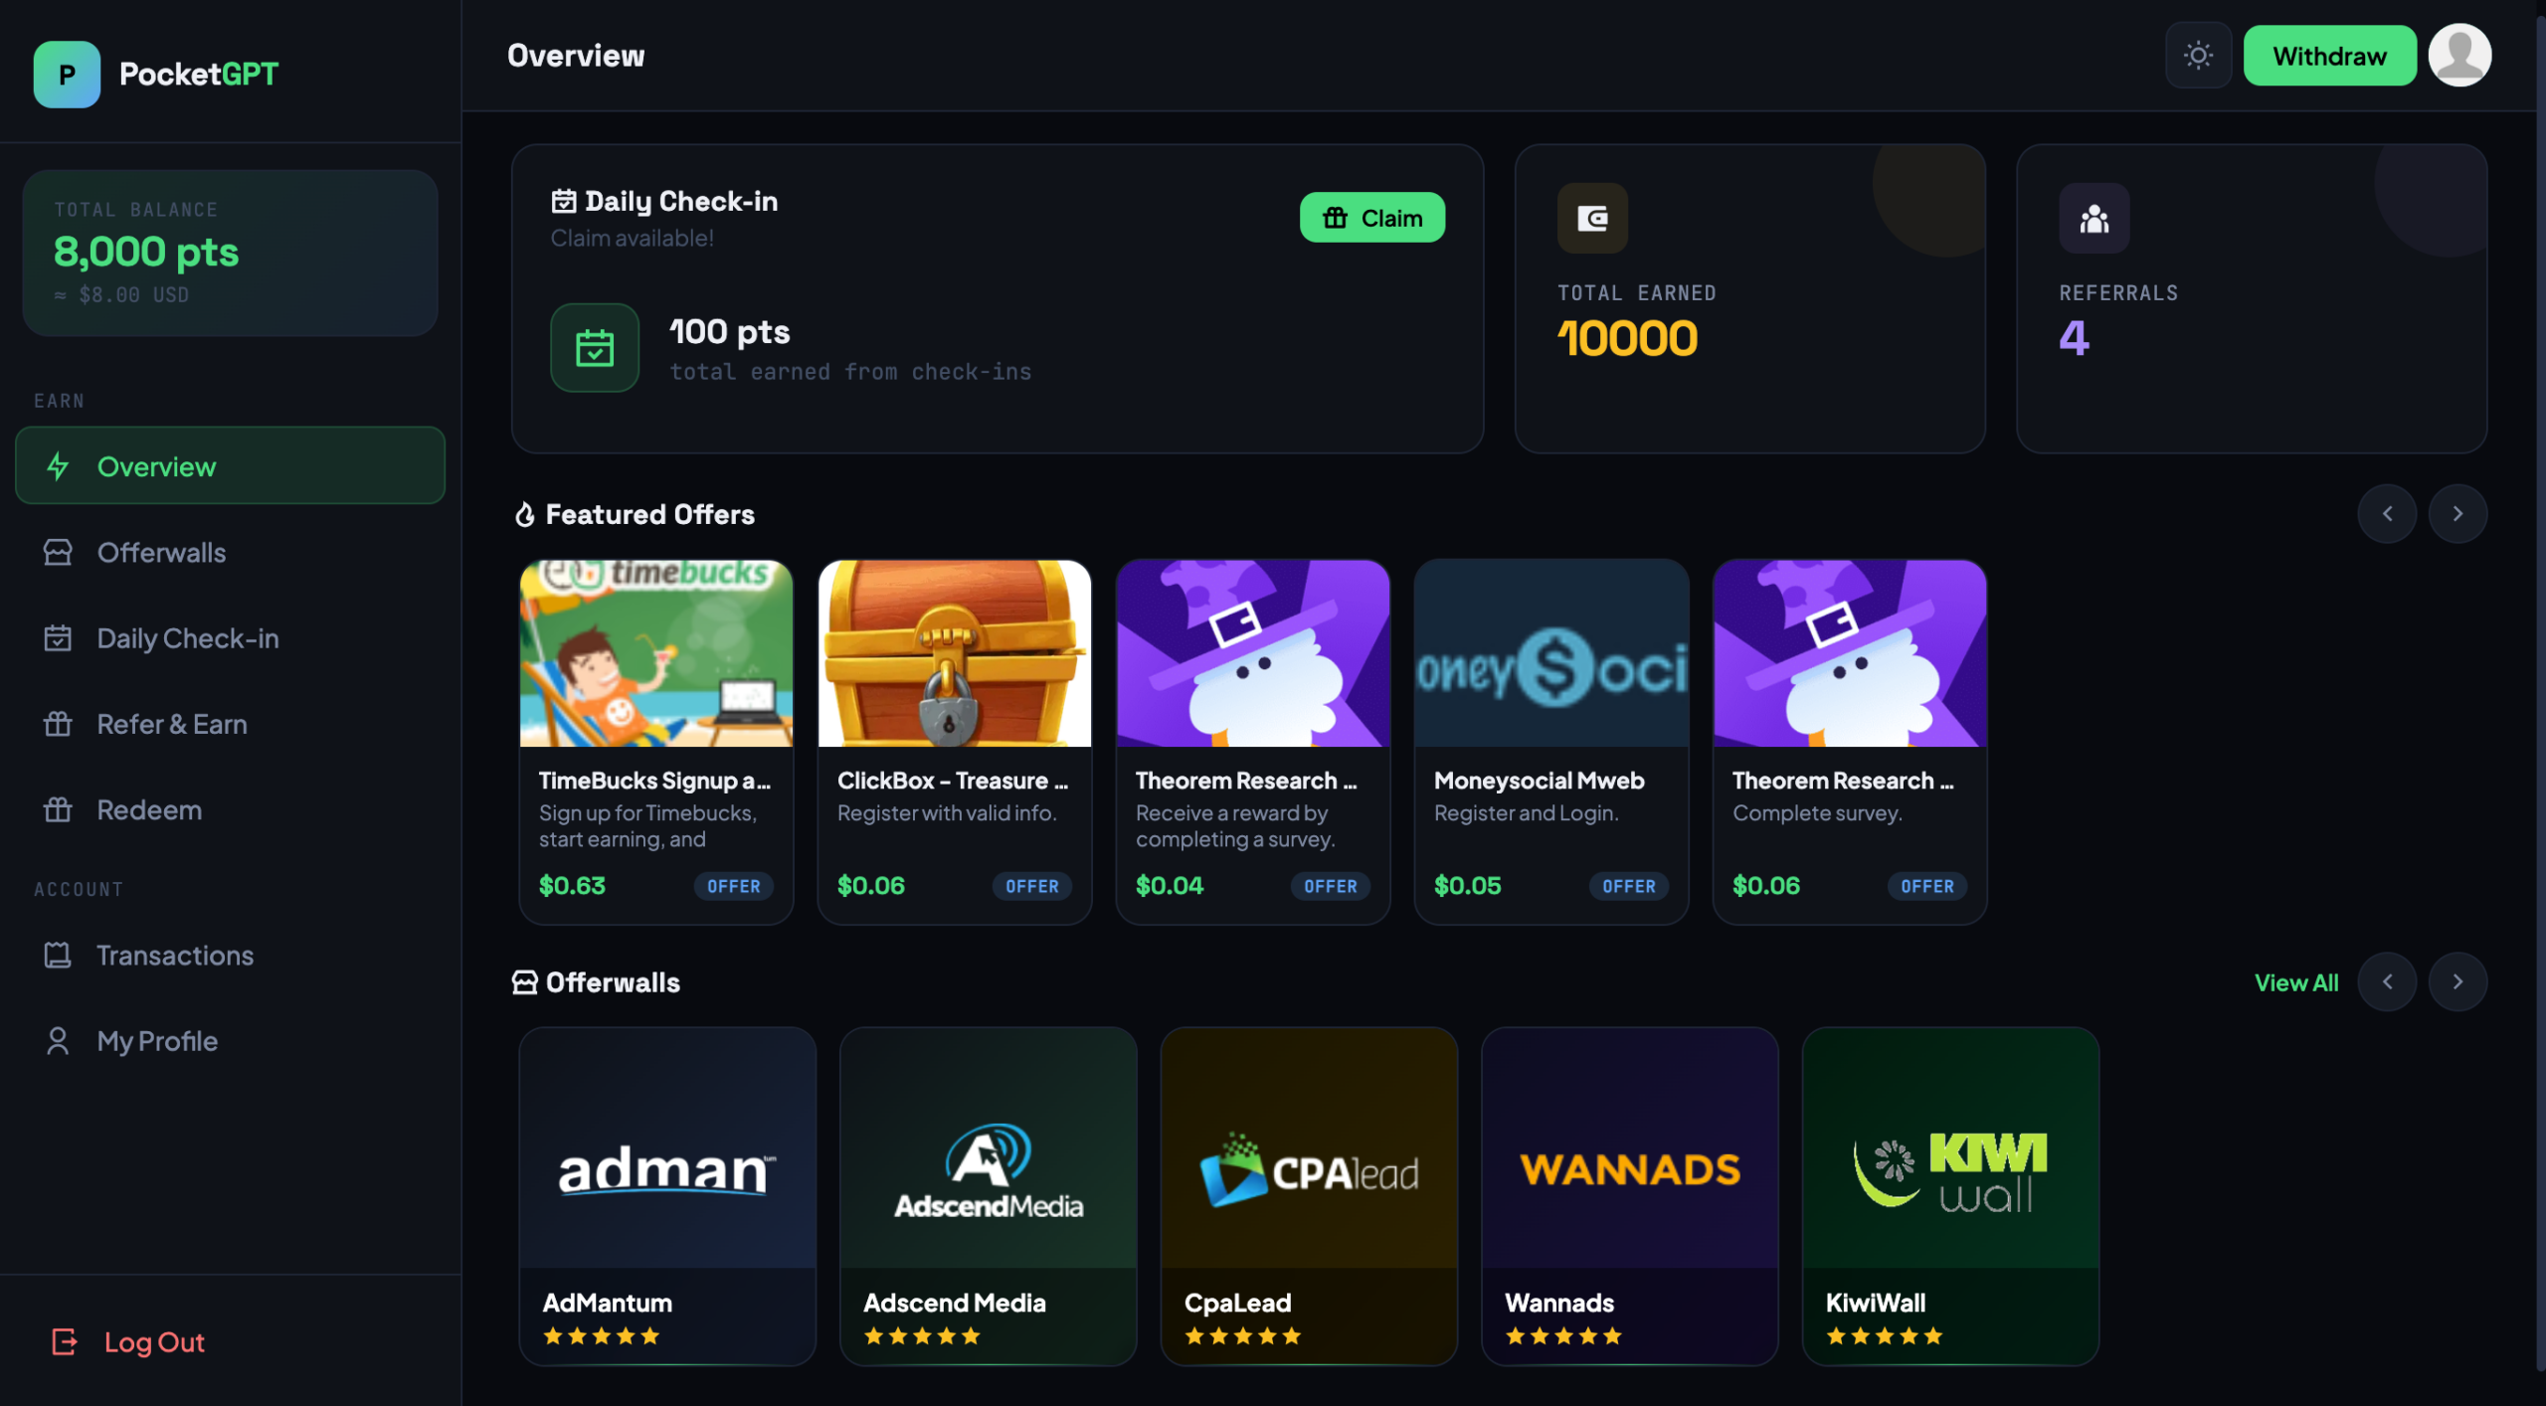The width and height of the screenshot is (2546, 1406).
Task: Advance Offerwalls carousel with right chevron
Action: (2457, 982)
